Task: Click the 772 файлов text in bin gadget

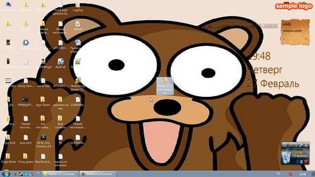Action: click(x=299, y=156)
